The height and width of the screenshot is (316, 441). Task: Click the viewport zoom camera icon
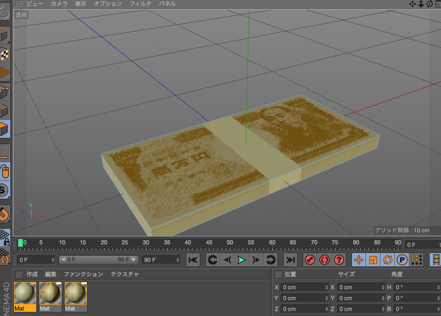point(421,4)
